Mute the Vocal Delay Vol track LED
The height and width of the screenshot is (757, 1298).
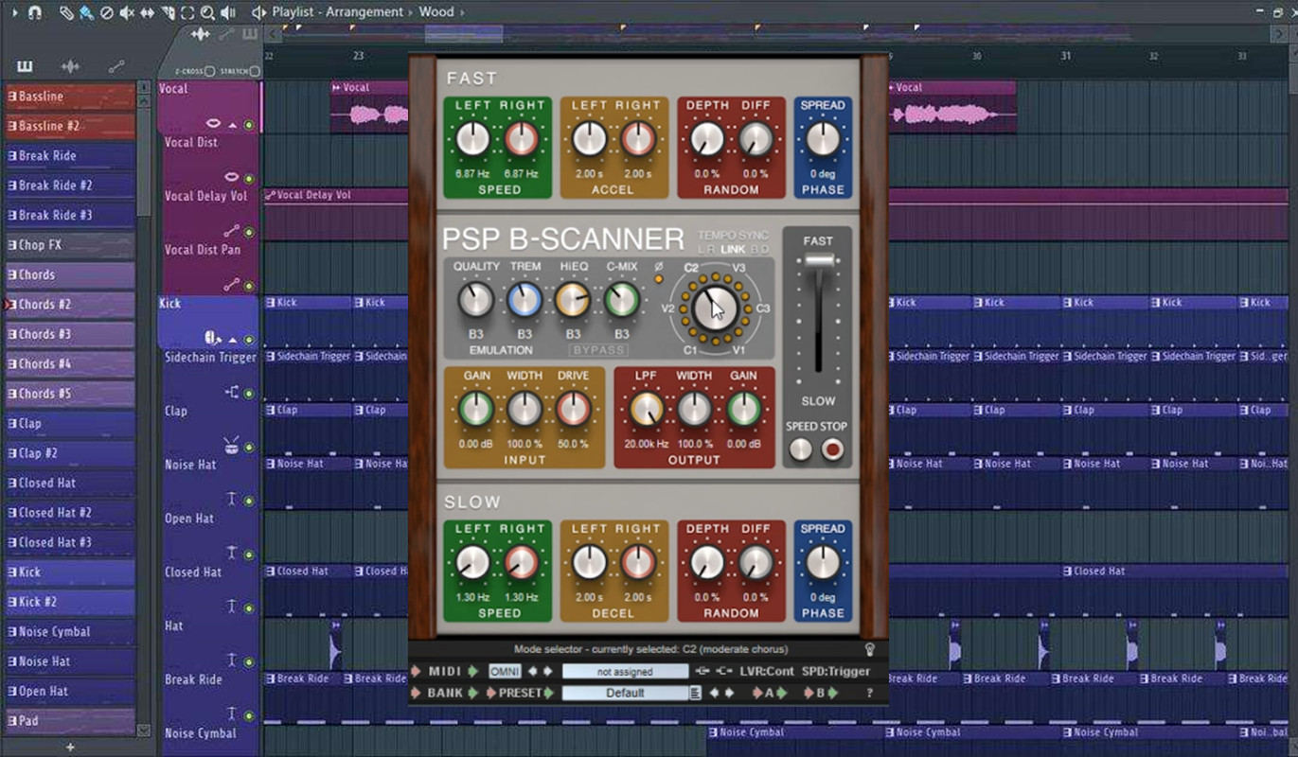coord(249,233)
